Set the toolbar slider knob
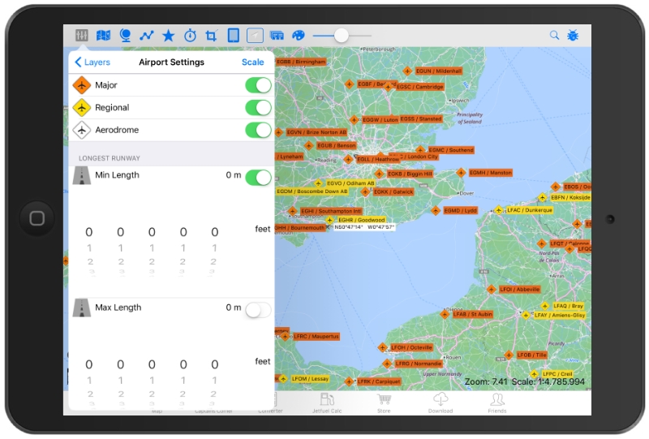The height and width of the screenshot is (439, 649). [x=341, y=36]
